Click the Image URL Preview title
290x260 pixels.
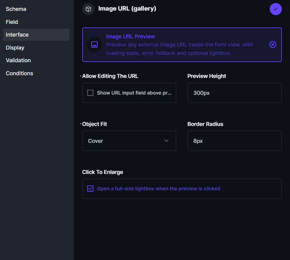tap(130, 37)
